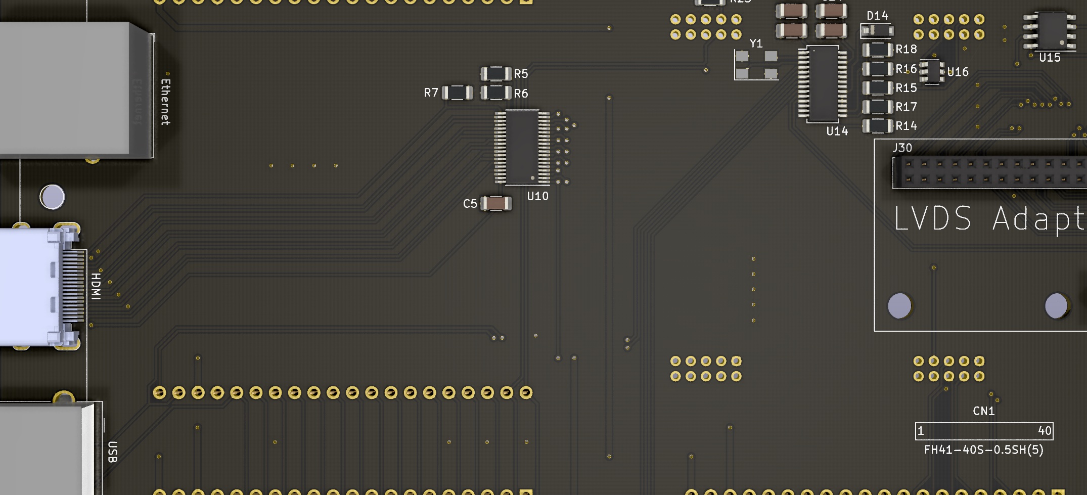This screenshot has width=1087, height=495.
Task: Click the HDMI connector body
Action: pos(35,287)
